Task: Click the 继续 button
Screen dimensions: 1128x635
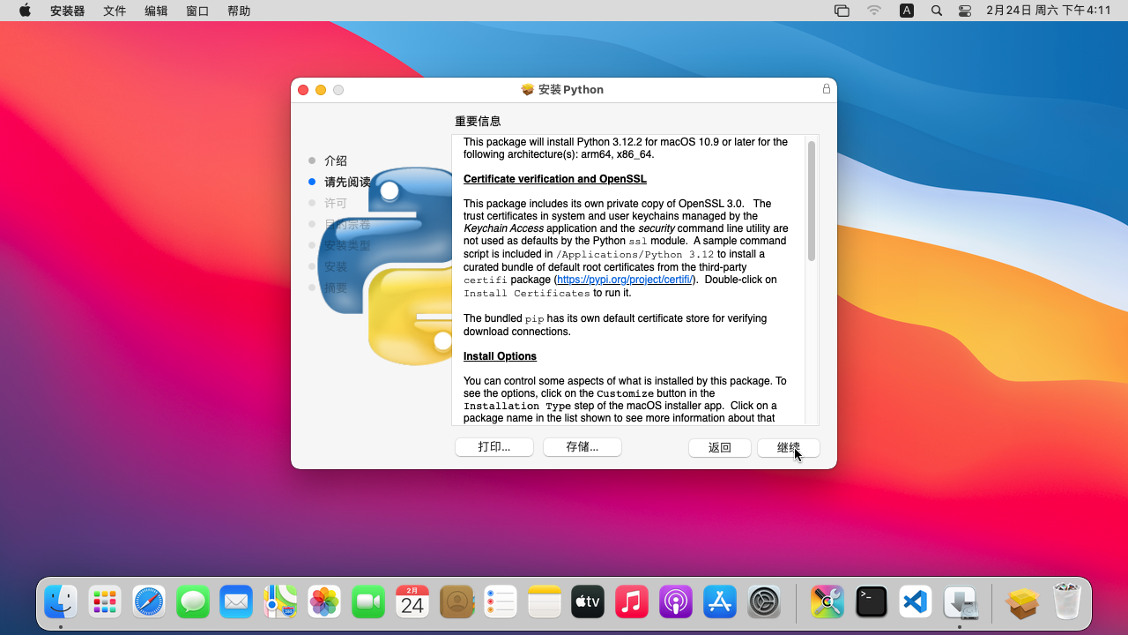Action: 789,448
